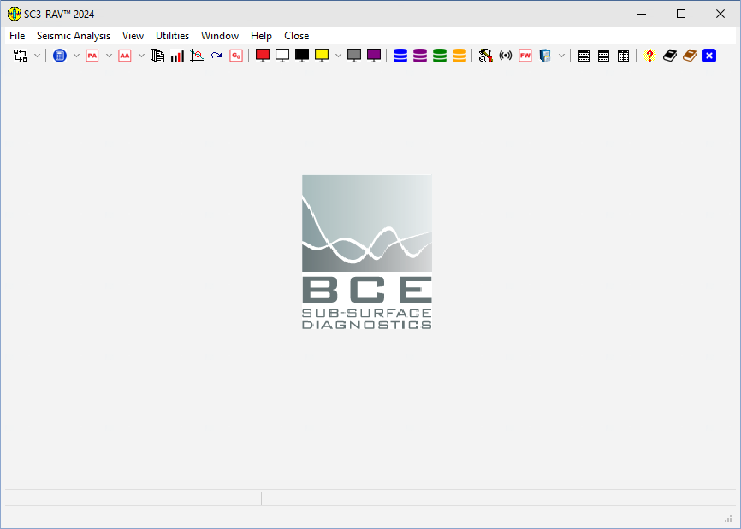Click the graph curve with magnifier icon
This screenshot has width=741, height=529.
(x=197, y=56)
